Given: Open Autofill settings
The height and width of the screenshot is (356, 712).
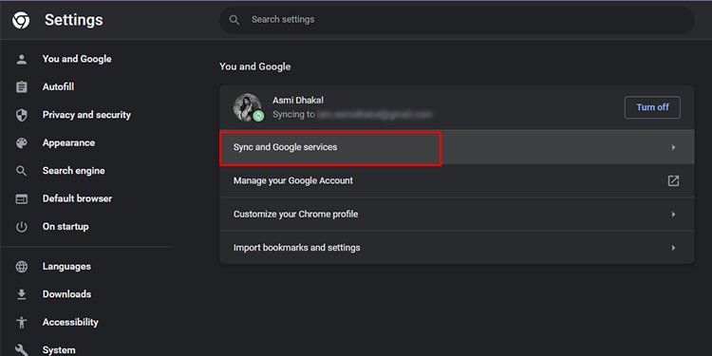Looking at the screenshot, I should click(58, 86).
